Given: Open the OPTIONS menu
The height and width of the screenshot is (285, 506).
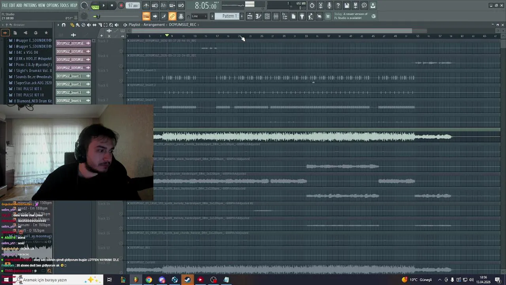Looking at the screenshot, I should (x=53, y=6).
